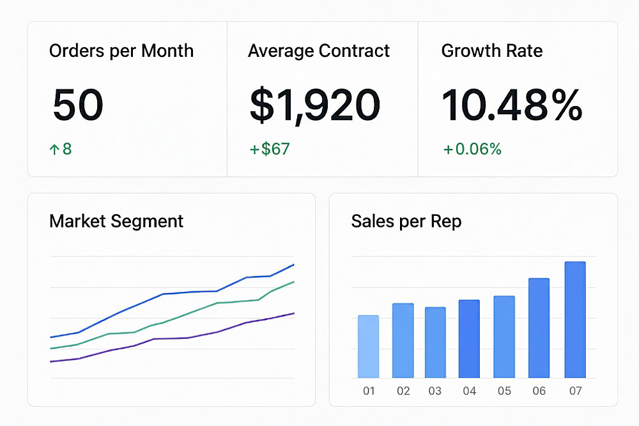Select the bar for rep 02
639x426 pixels.
pos(403,340)
